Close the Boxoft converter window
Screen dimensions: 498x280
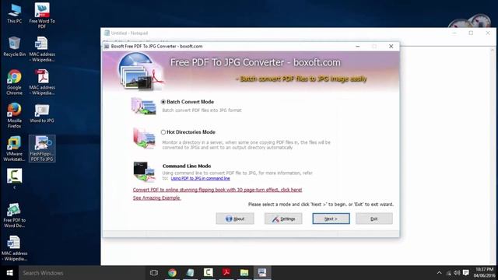pos(391,47)
